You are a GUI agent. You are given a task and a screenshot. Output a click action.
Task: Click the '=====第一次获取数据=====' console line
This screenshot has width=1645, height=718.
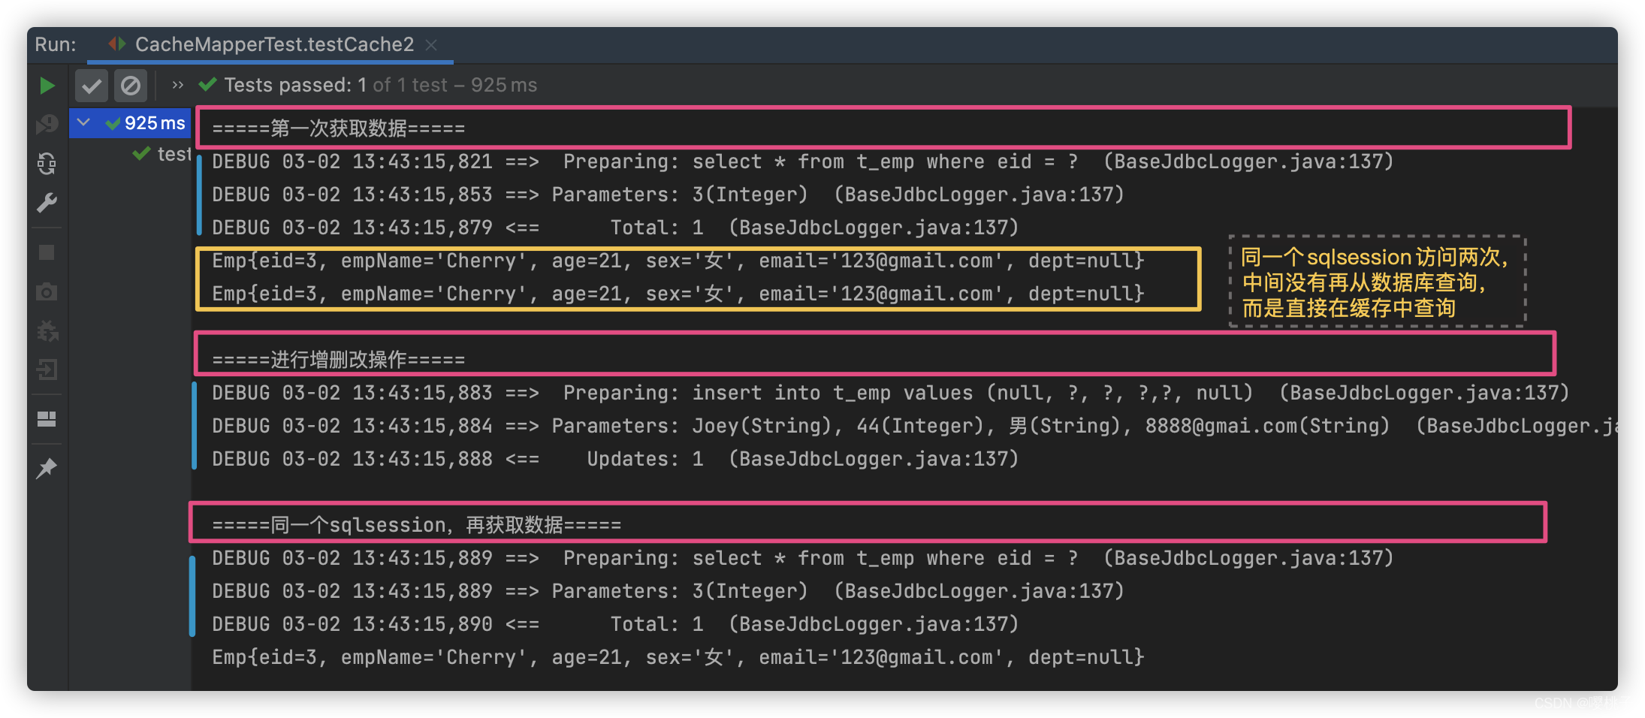pos(339,128)
